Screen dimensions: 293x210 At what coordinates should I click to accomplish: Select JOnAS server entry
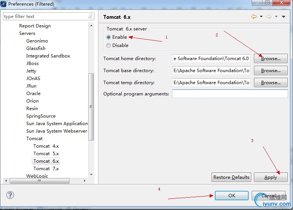pyautogui.click(x=33, y=79)
